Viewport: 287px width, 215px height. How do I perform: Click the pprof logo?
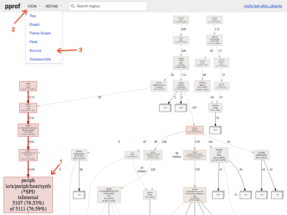coord(13,6)
